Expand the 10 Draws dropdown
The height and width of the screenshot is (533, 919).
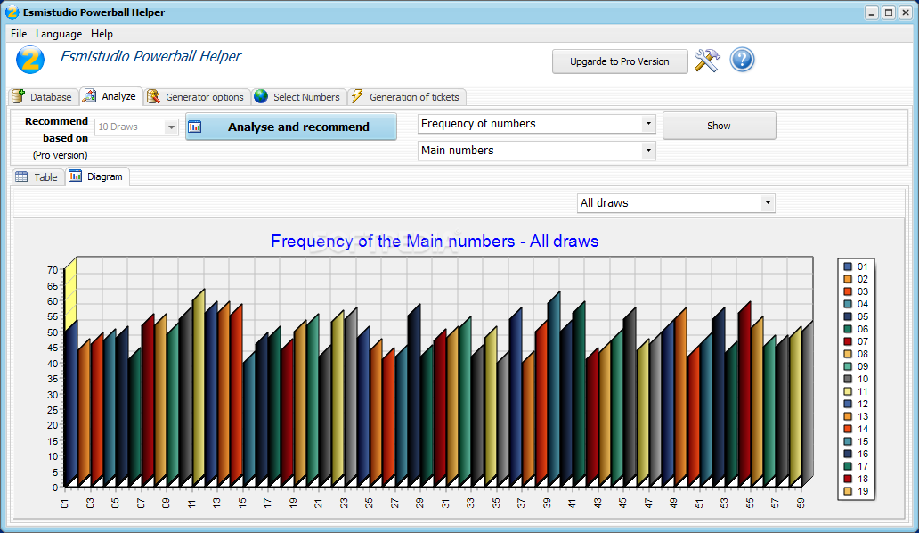click(171, 127)
